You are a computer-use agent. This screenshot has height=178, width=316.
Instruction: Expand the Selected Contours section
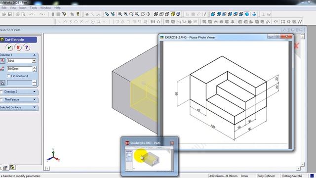pyautogui.click(x=34, y=107)
